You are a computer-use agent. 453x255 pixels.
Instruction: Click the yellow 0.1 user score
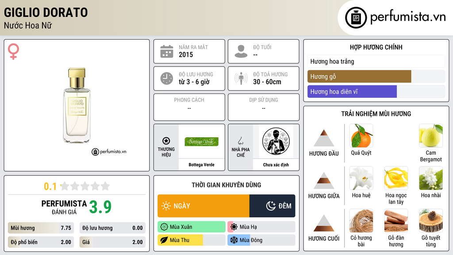50,186
